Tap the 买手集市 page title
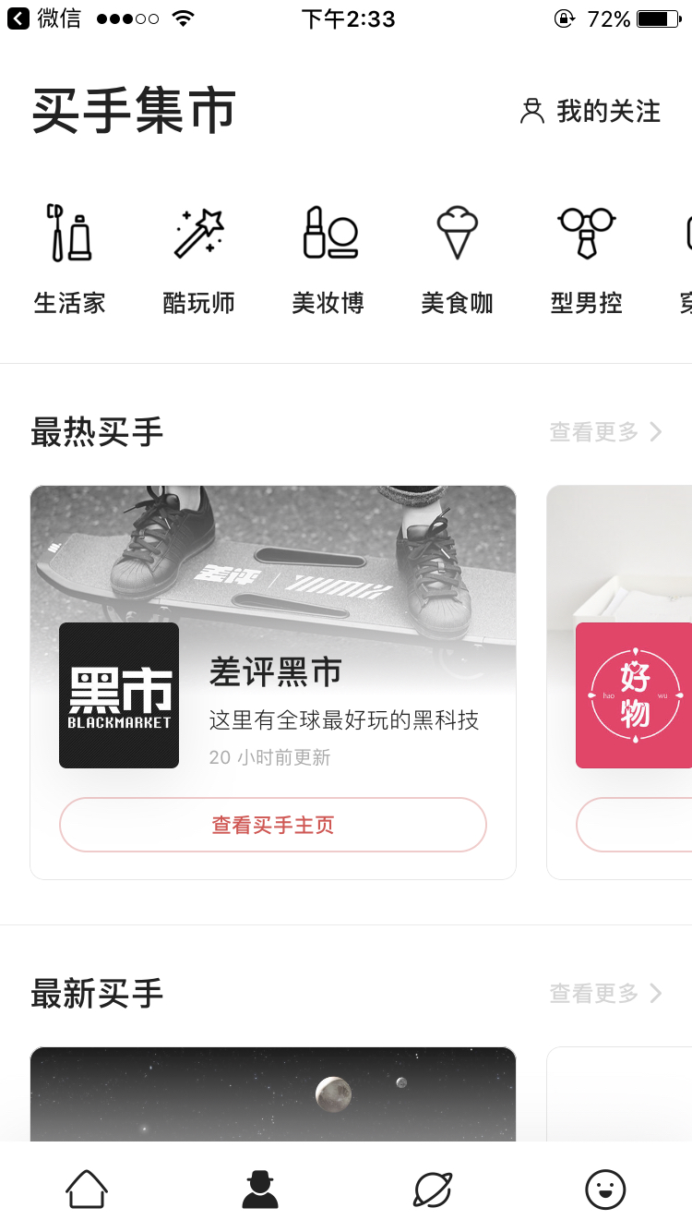692x1232 pixels. (135, 111)
